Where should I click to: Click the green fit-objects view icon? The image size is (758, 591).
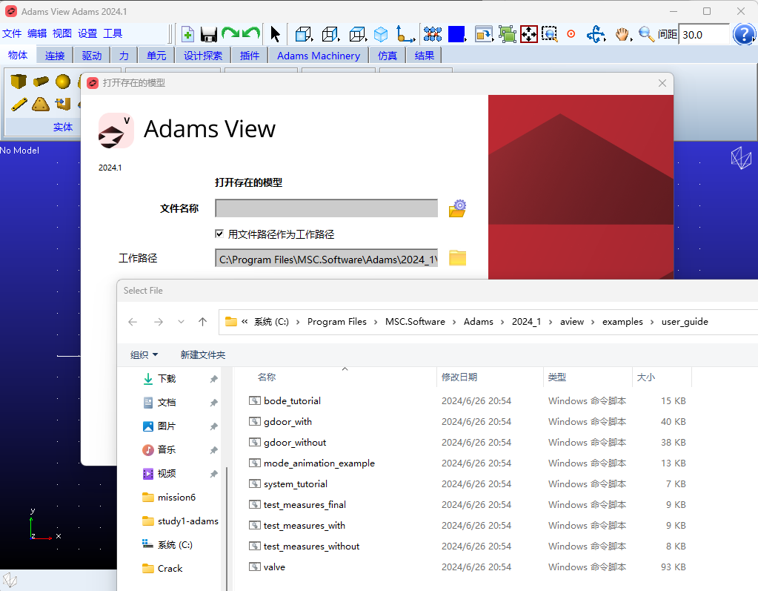click(507, 34)
